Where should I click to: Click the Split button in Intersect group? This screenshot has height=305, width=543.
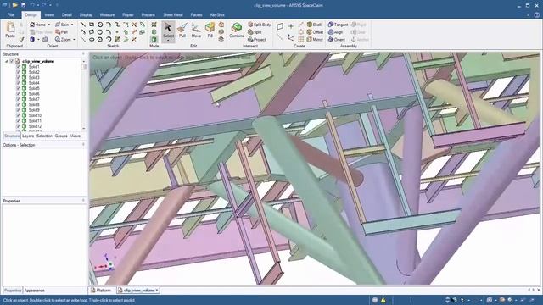(255, 32)
